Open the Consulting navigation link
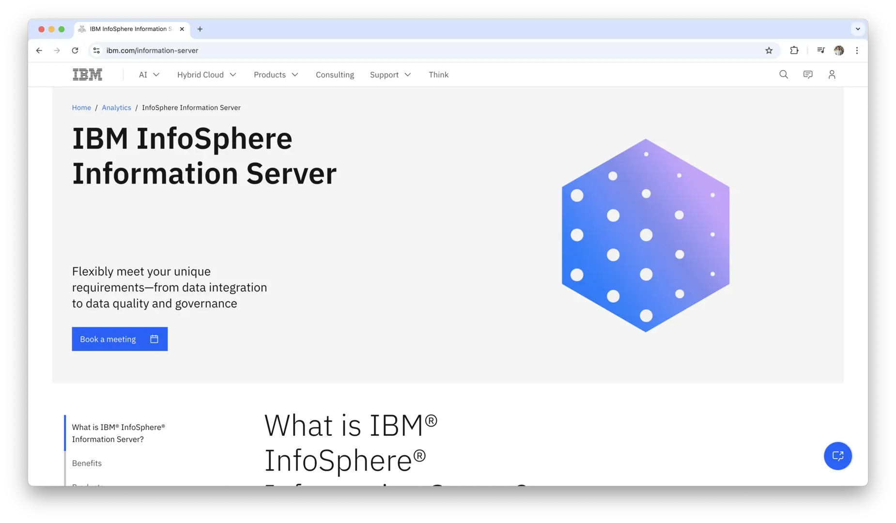896x523 pixels. [335, 75]
